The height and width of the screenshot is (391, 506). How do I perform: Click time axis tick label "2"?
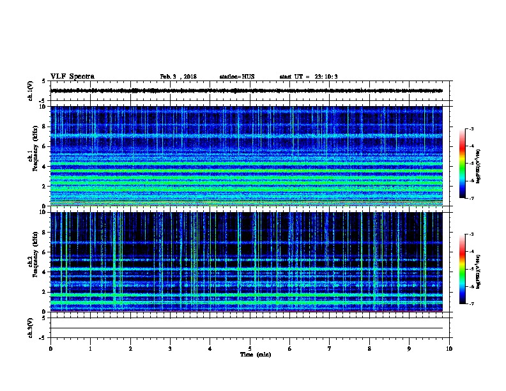point(130,349)
